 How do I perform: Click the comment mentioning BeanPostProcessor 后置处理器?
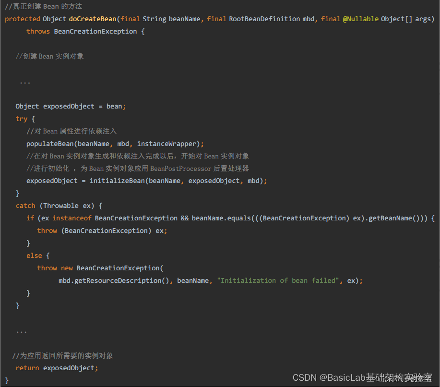tap(138, 169)
